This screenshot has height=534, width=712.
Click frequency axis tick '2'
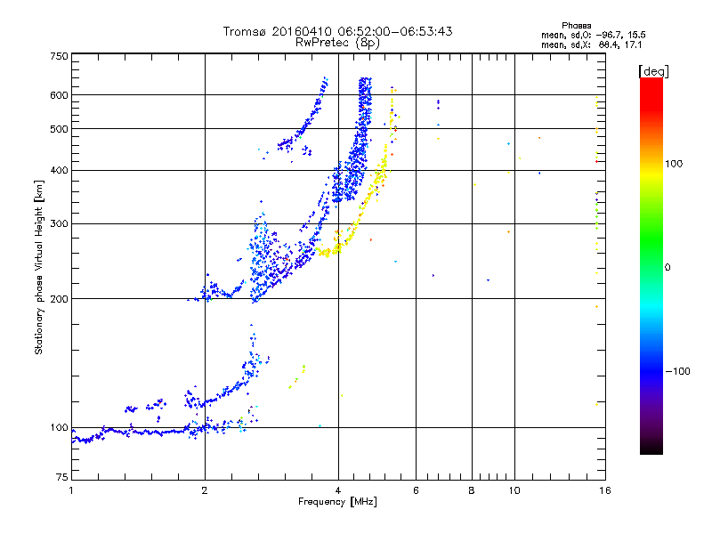point(205,490)
